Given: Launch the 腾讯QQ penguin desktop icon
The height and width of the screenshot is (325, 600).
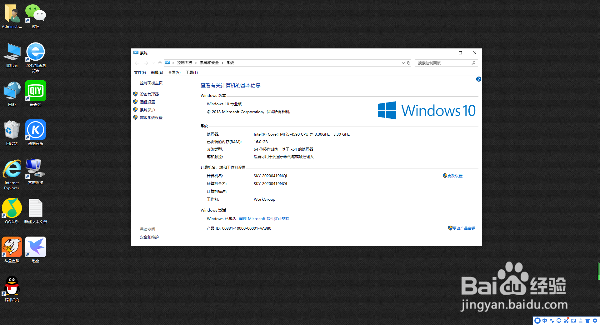Looking at the screenshot, I should 12,290.
